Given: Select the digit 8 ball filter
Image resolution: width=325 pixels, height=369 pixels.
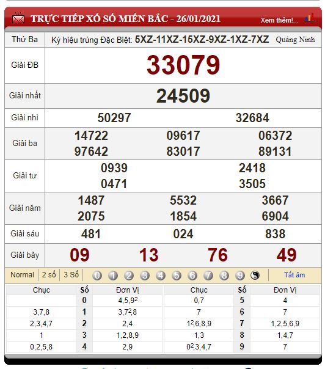Looking at the screenshot, I should pos(224,275).
